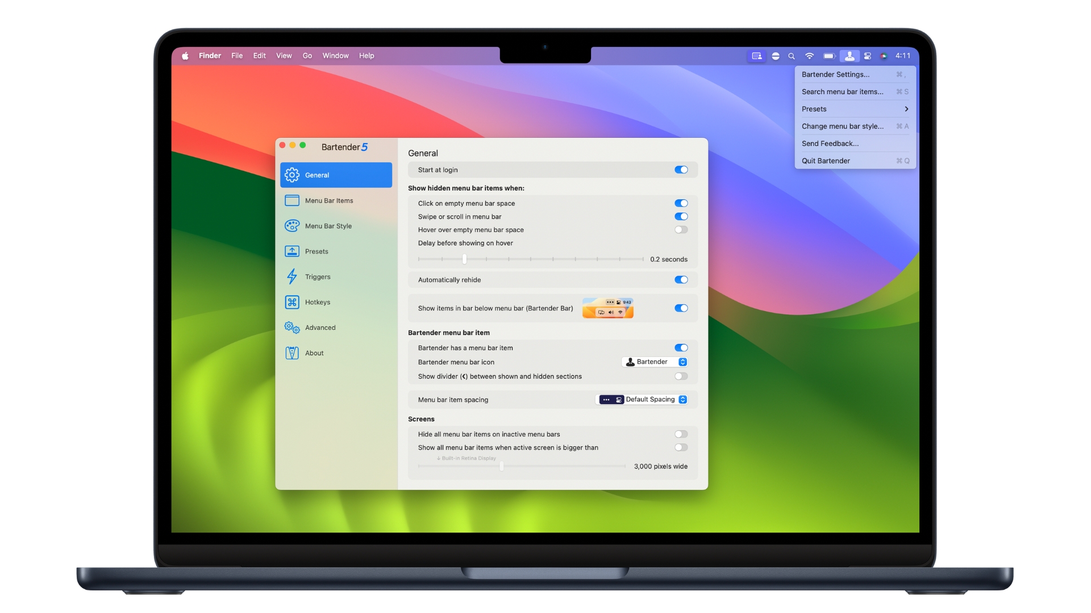Open Spotlight search magnifier in menu bar
The width and height of the screenshot is (1091, 613).
792,56
